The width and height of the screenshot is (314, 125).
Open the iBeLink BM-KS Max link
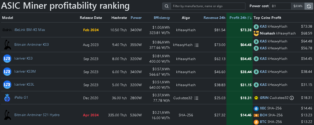click(30, 30)
